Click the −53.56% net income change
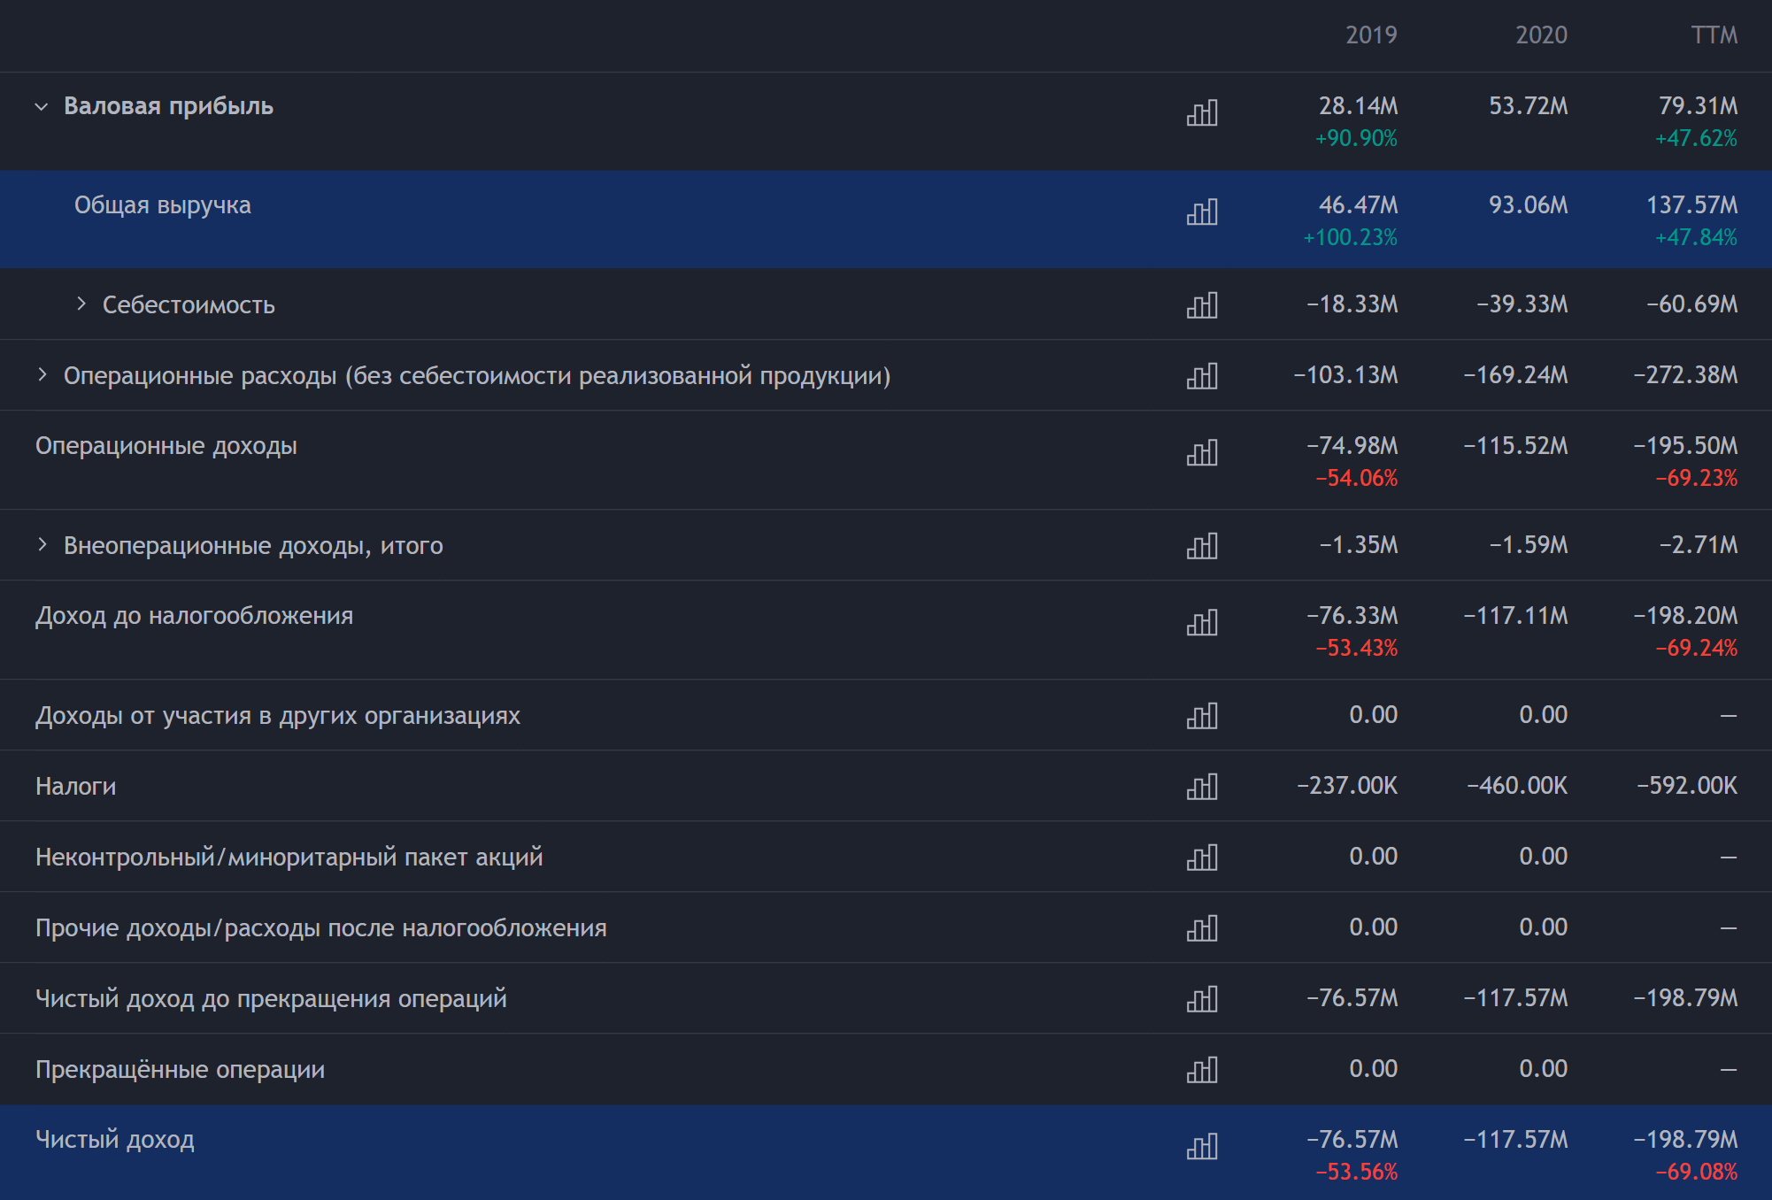Image resolution: width=1772 pixels, height=1200 pixels. (1356, 1173)
